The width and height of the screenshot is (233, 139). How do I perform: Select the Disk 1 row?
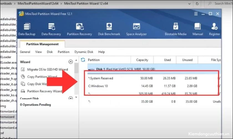tap(154, 69)
